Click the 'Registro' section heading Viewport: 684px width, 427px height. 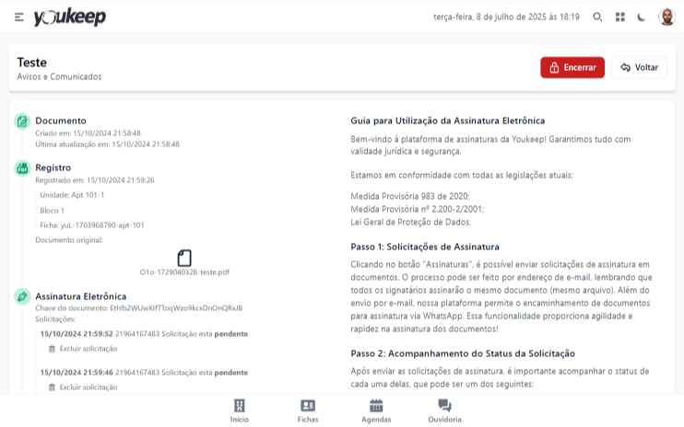(53, 167)
